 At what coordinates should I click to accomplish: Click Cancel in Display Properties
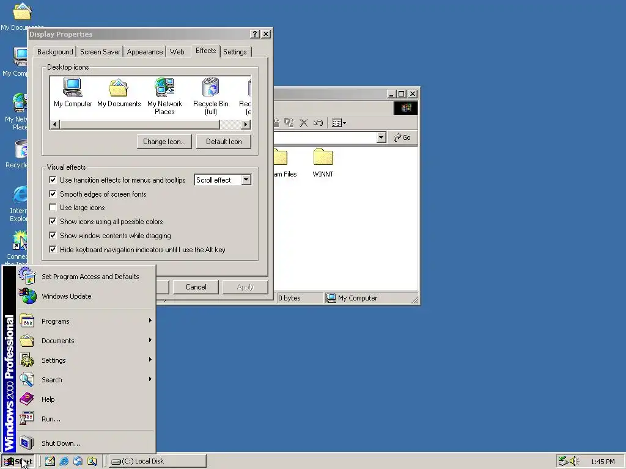point(196,287)
